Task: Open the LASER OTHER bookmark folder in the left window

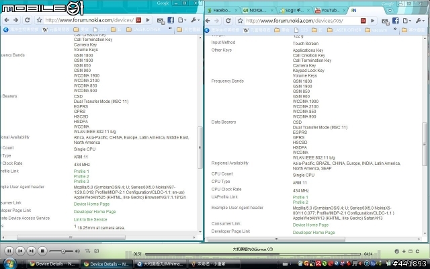Action: [x=143, y=30]
